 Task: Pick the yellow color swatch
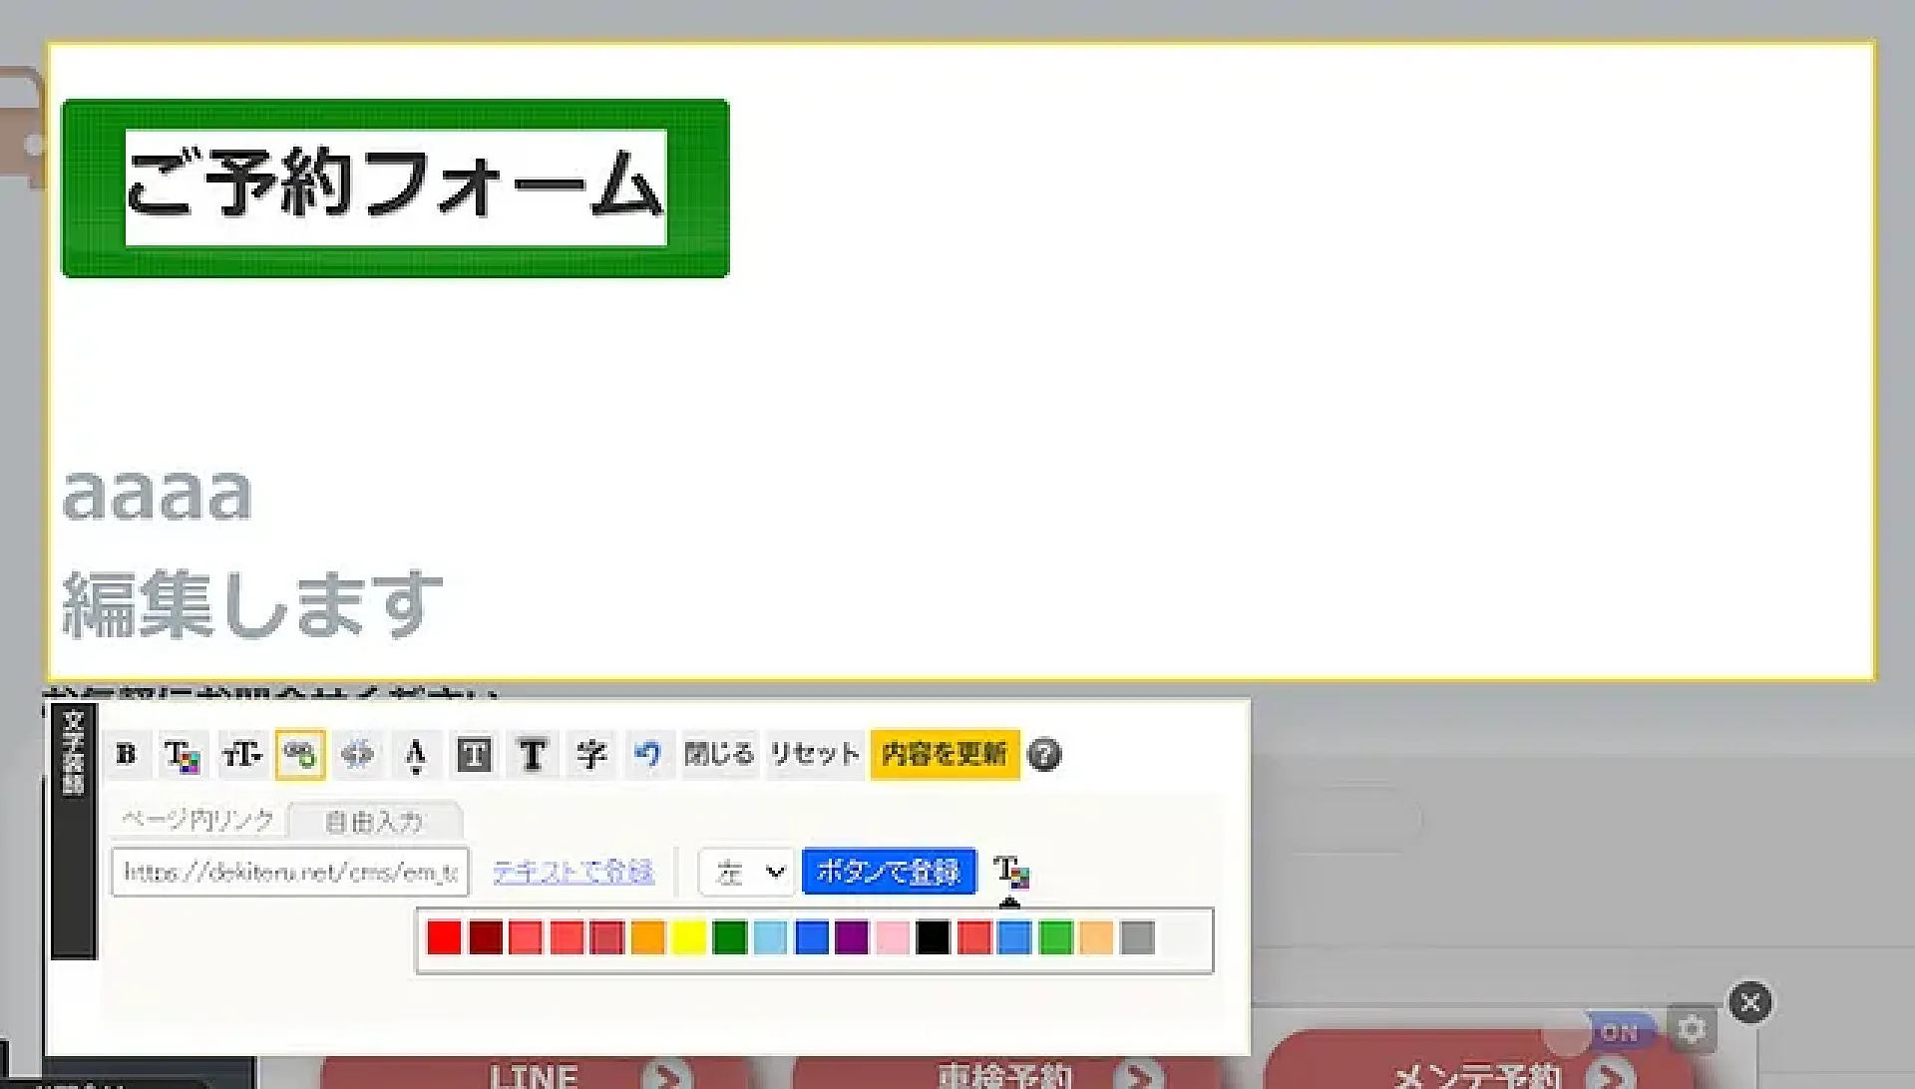pos(688,938)
